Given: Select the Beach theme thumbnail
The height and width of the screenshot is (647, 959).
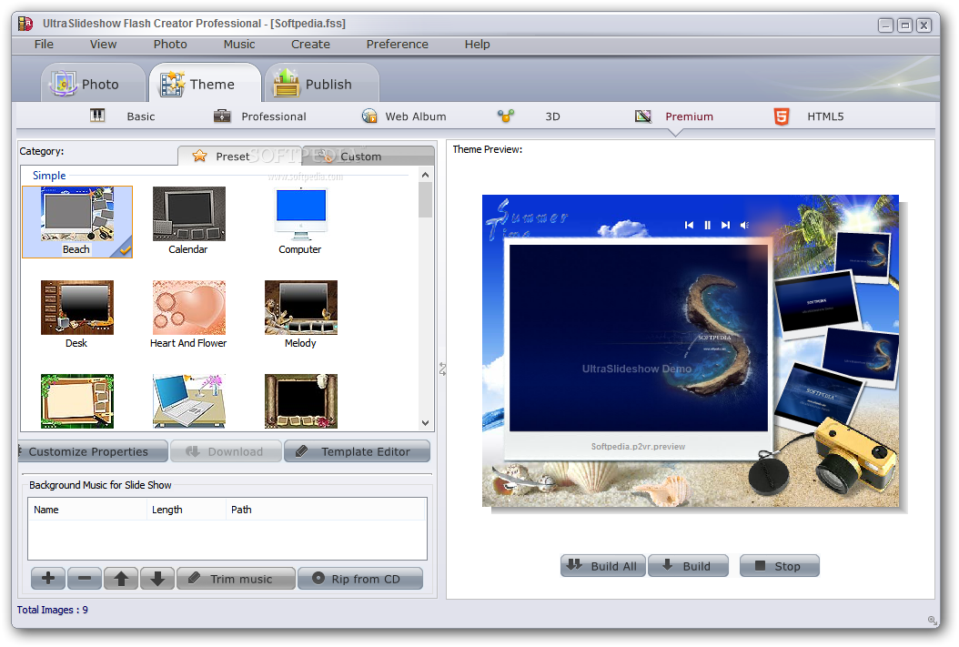Looking at the screenshot, I should click(x=77, y=221).
